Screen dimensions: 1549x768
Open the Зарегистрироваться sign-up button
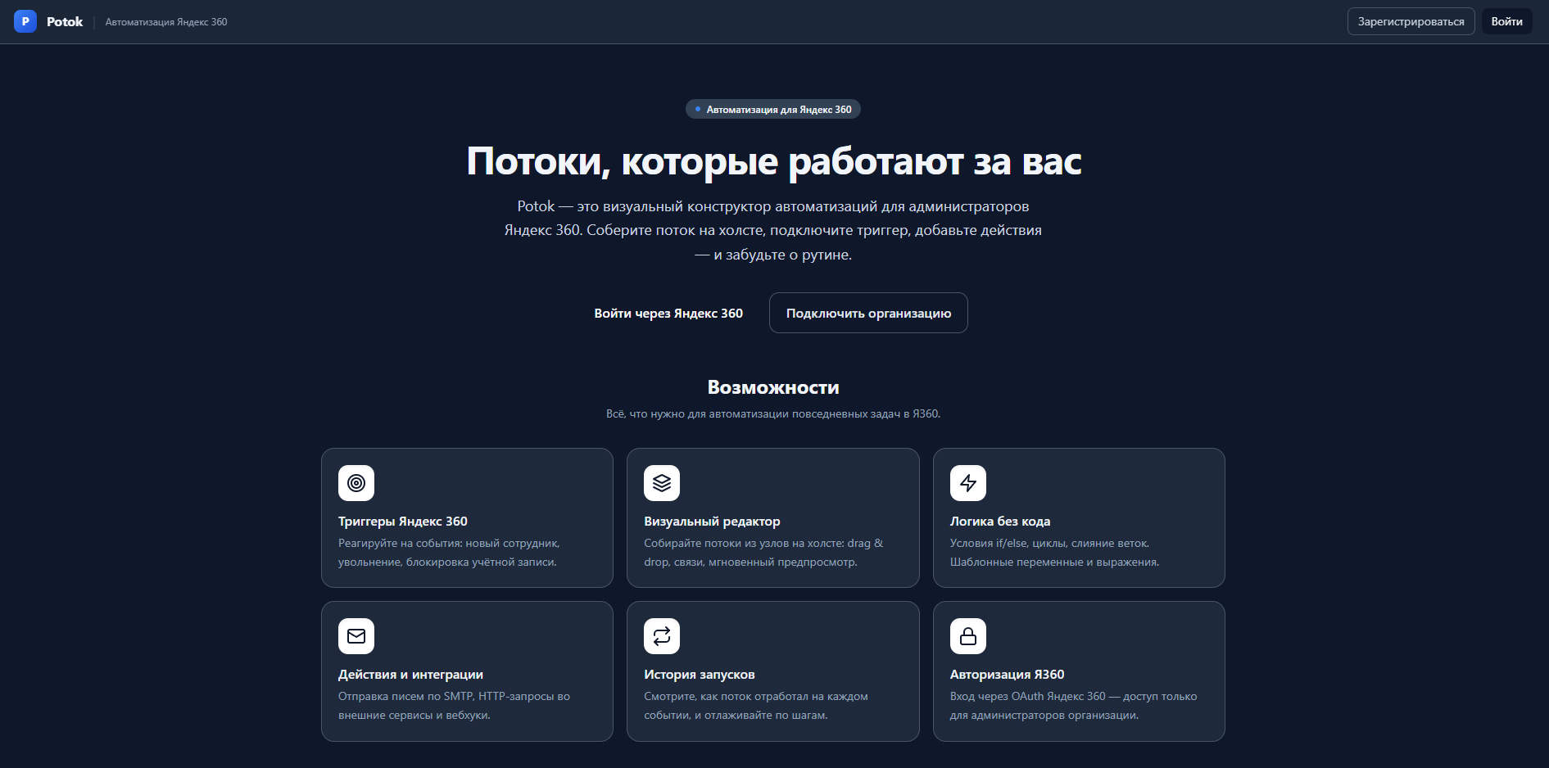[1411, 21]
